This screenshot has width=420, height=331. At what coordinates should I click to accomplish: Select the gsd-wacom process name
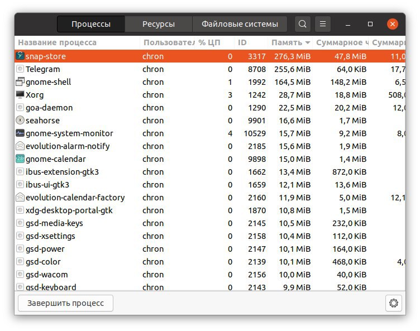46,275
